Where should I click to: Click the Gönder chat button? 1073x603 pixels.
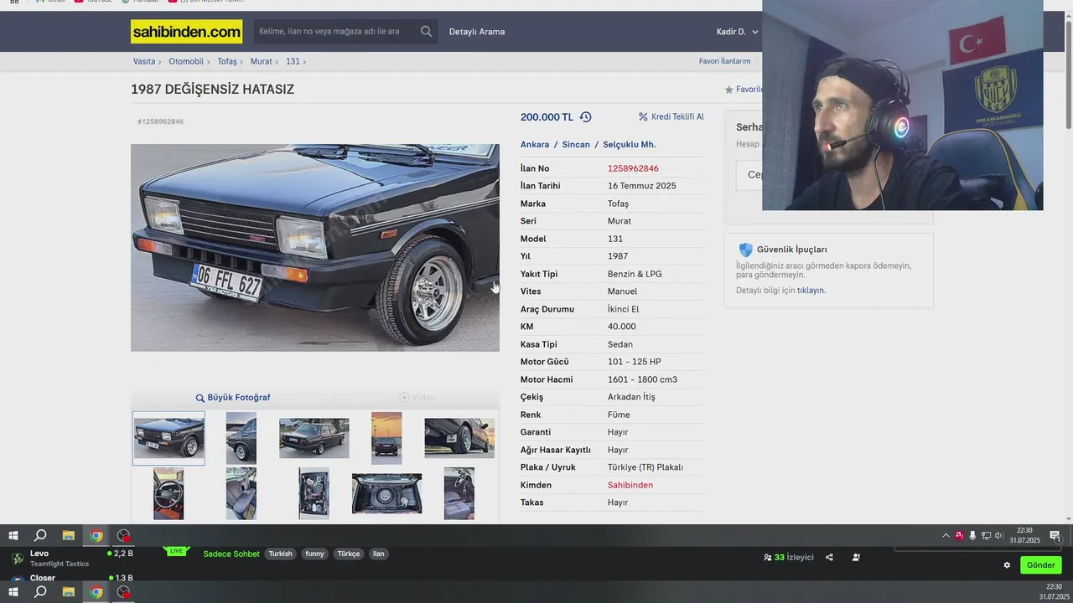click(x=1041, y=565)
